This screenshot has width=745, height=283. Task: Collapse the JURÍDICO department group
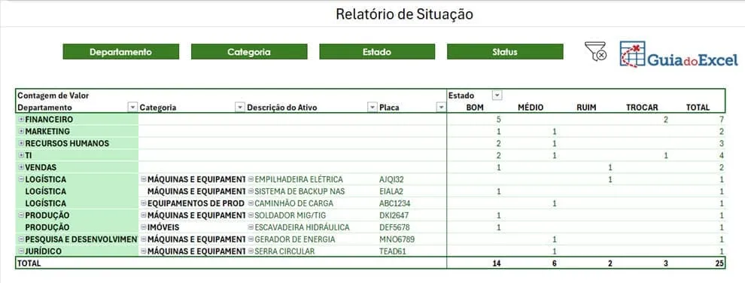pos(21,251)
